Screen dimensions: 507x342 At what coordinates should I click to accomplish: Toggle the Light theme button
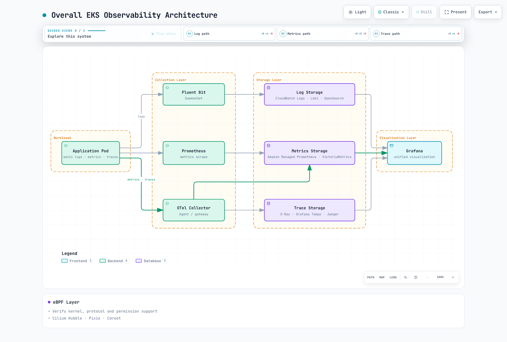click(x=357, y=12)
